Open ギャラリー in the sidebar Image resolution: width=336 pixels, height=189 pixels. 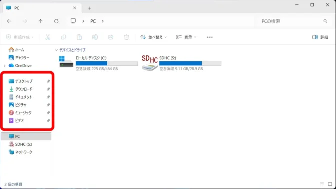19,57
